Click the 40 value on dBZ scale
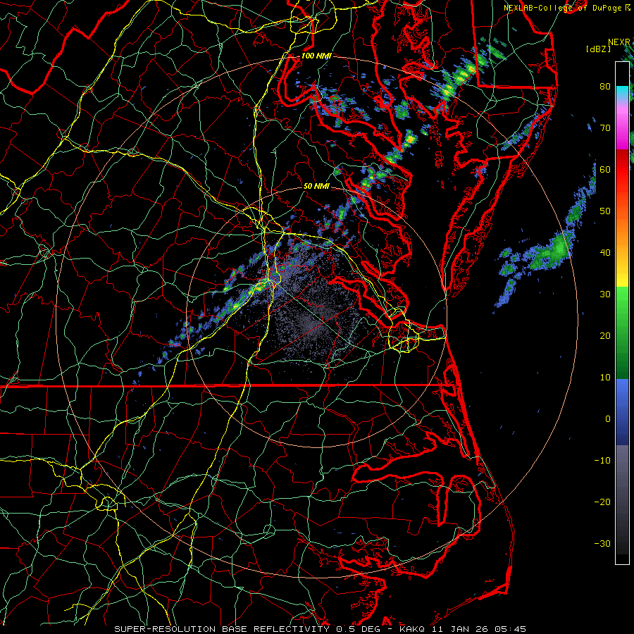 pos(605,253)
